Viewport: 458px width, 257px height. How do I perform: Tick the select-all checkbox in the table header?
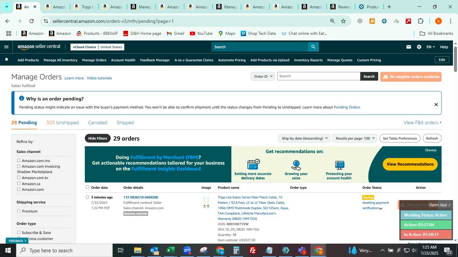tap(88, 187)
